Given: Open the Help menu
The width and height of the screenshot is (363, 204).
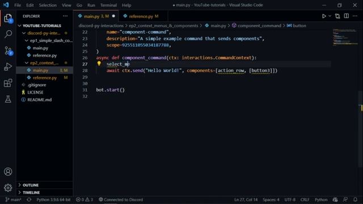Looking at the screenshot, I should pyautogui.click(x=126, y=5).
